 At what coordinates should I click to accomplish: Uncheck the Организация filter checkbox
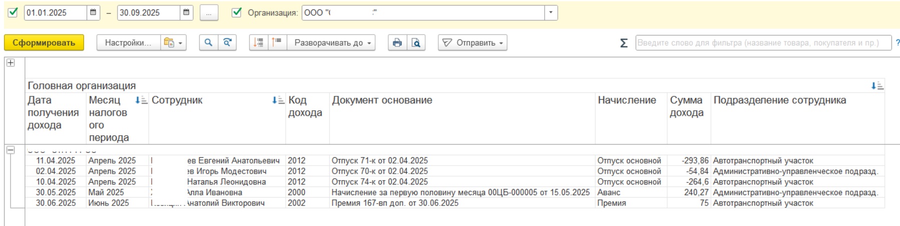pyautogui.click(x=237, y=12)
